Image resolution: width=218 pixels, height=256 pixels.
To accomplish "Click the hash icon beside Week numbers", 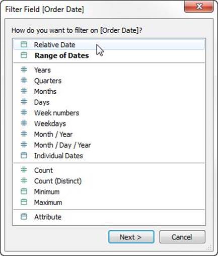I will [24, 112].
